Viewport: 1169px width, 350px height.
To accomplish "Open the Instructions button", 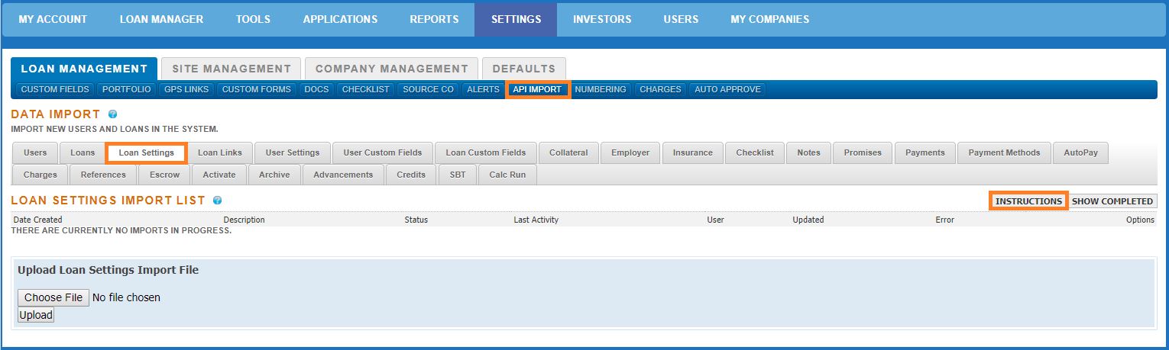I will point(1028,201).
